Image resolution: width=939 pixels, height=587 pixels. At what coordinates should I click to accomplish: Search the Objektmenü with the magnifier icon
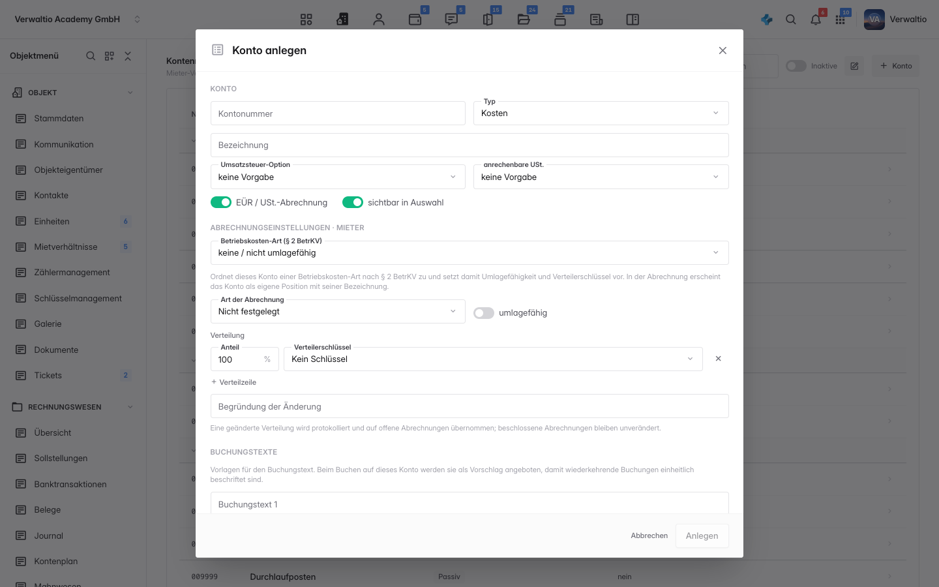click(91, 56)
